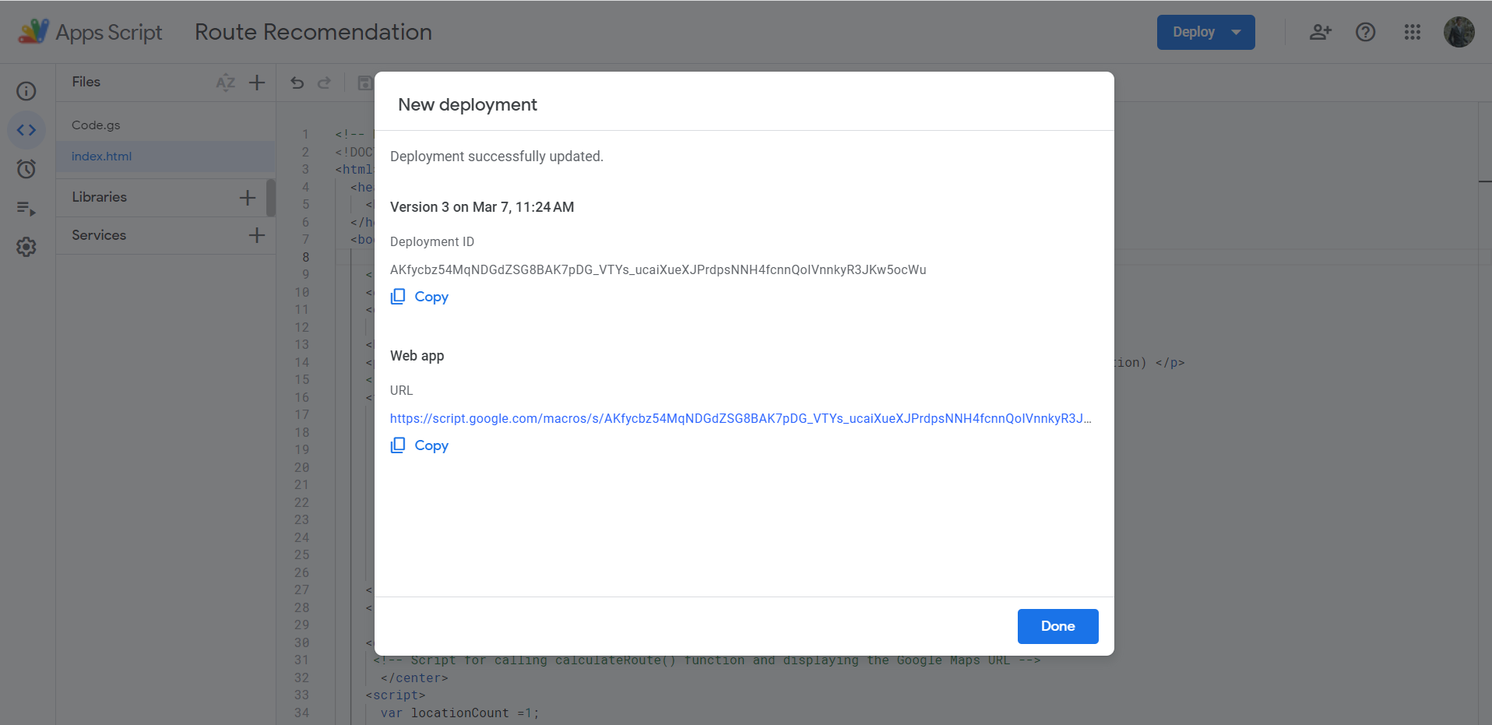Sort files alphabetically with AZ icon
The image size is (1492, 725).
[x=226, y=83]
